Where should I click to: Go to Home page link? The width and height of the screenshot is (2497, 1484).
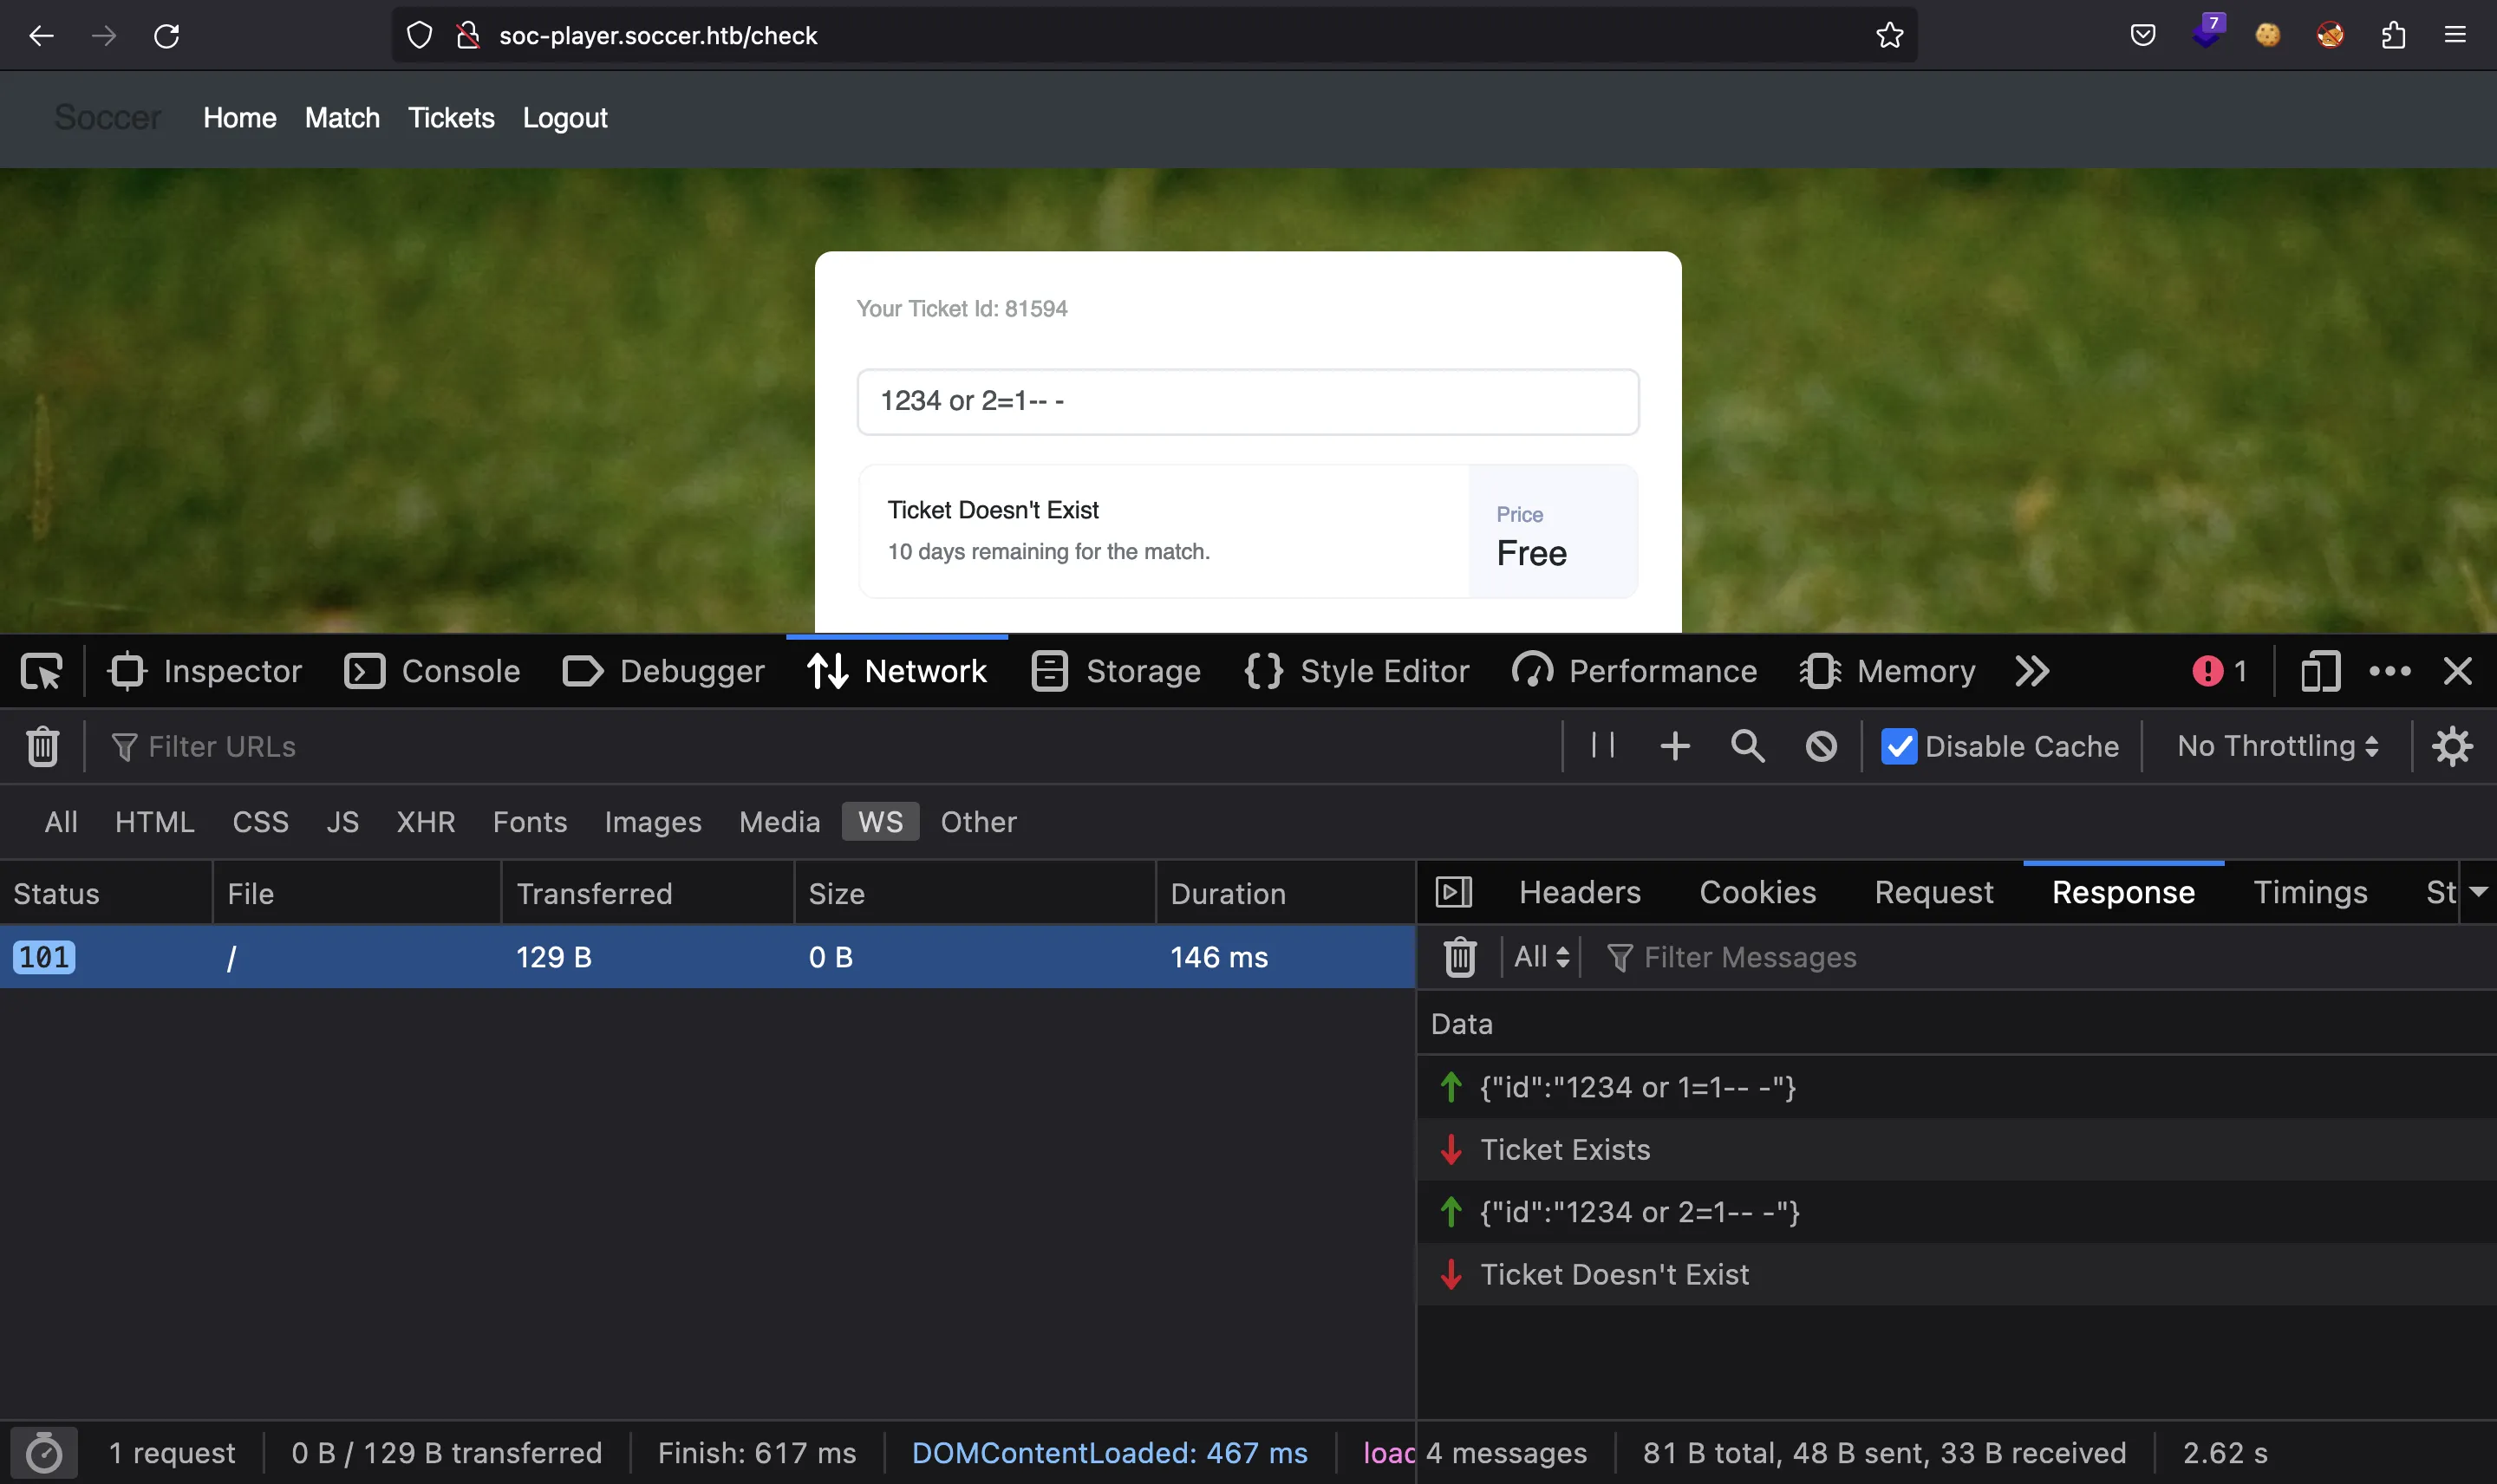click(x=240, y=118)
